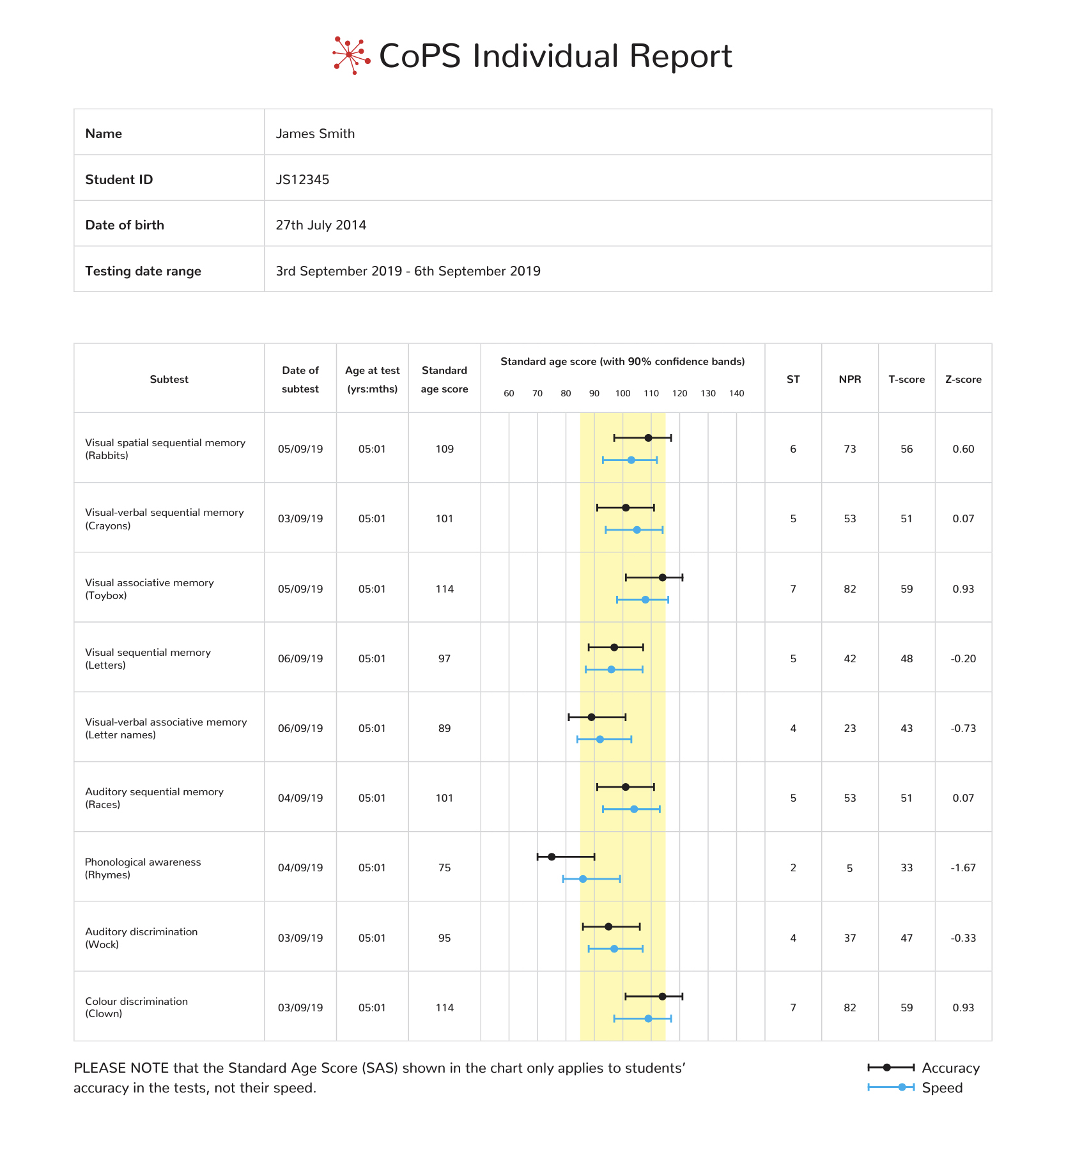Select the Phonological awareness (Rhymes) row label
Screen dimensions: 1066x1159
tap(143, 868)
